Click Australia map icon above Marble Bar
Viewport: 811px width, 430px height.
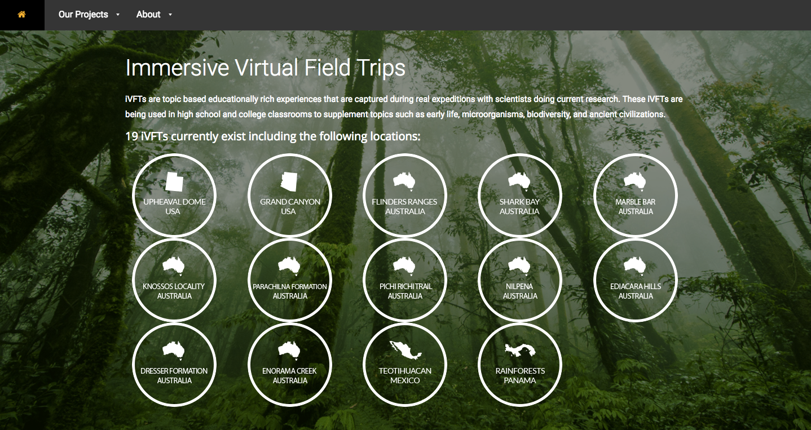[635, 180]
